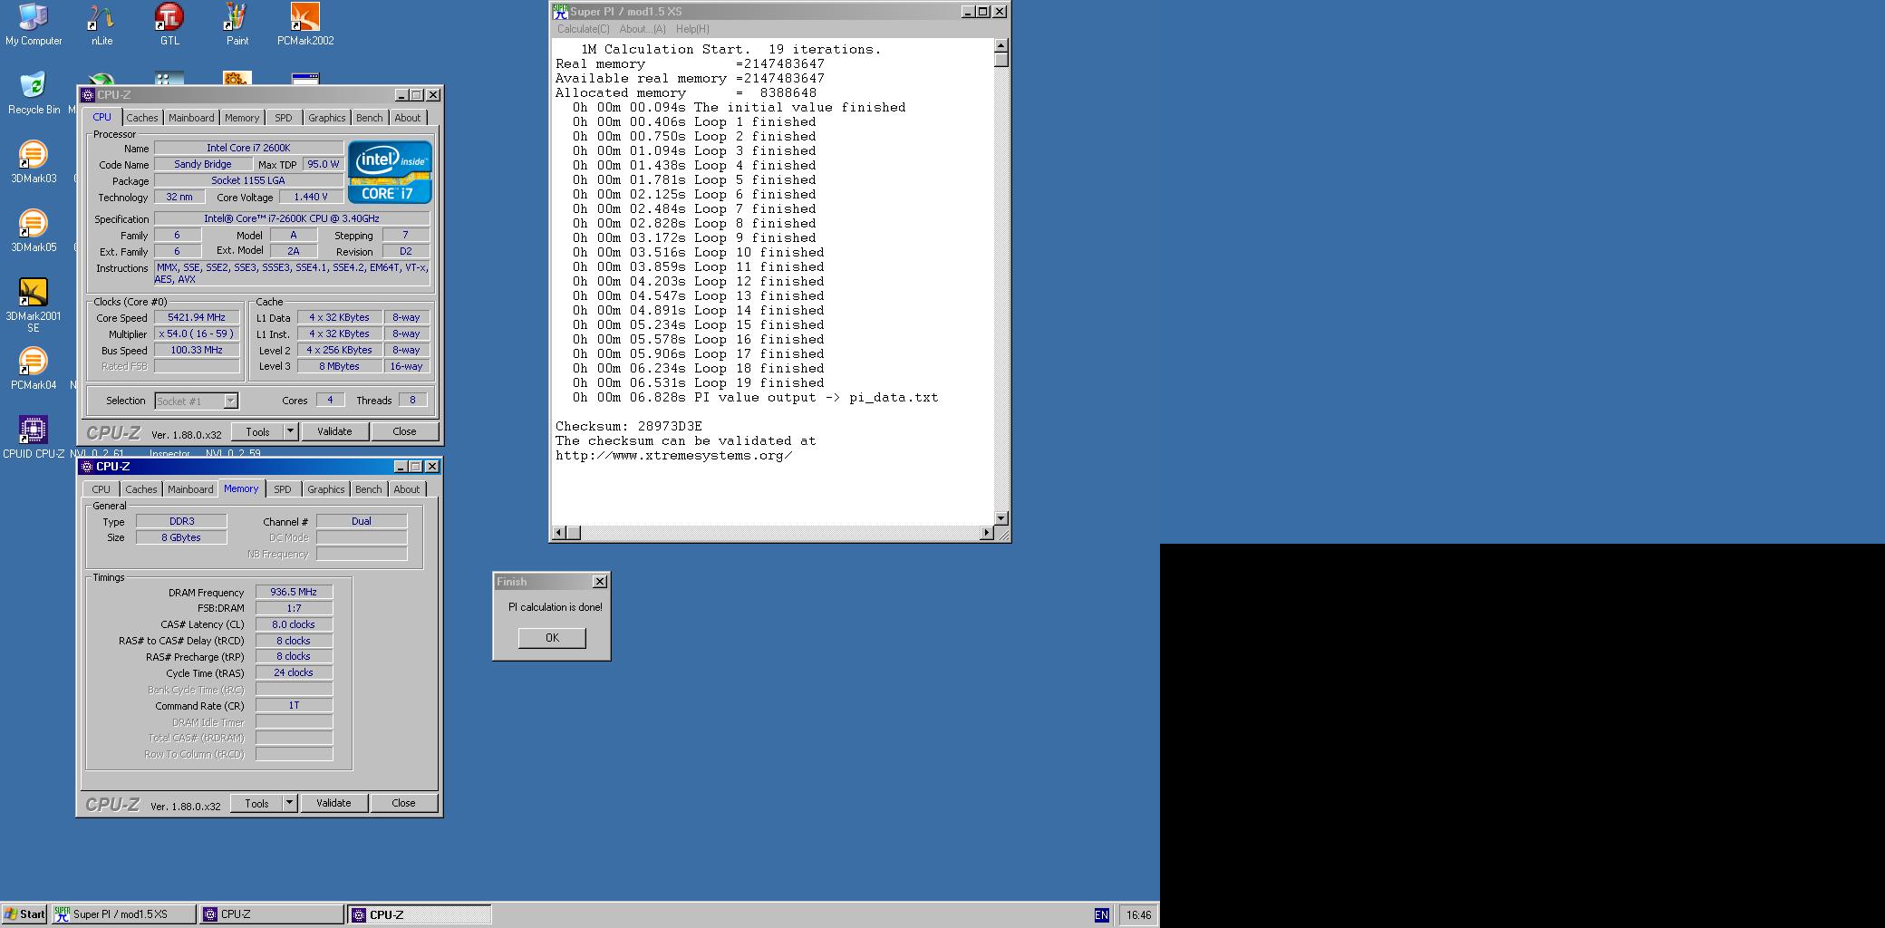Switch to Super PI taskbar button
The width and height of the screenshot is (1885, 928).
click(x=123, y=914)
